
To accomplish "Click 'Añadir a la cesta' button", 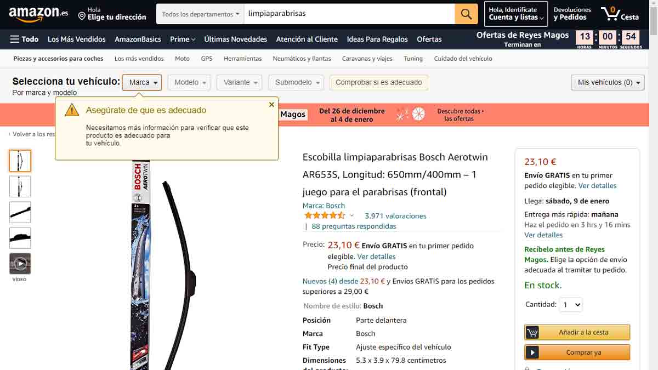I will [577, 332].
